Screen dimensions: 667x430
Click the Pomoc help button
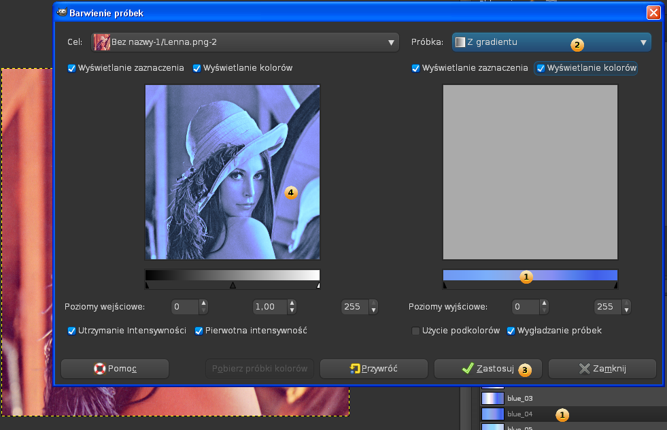[x=115, y=369]
